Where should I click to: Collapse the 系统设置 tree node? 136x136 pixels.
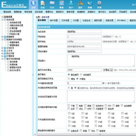click(x=2, y=20)
